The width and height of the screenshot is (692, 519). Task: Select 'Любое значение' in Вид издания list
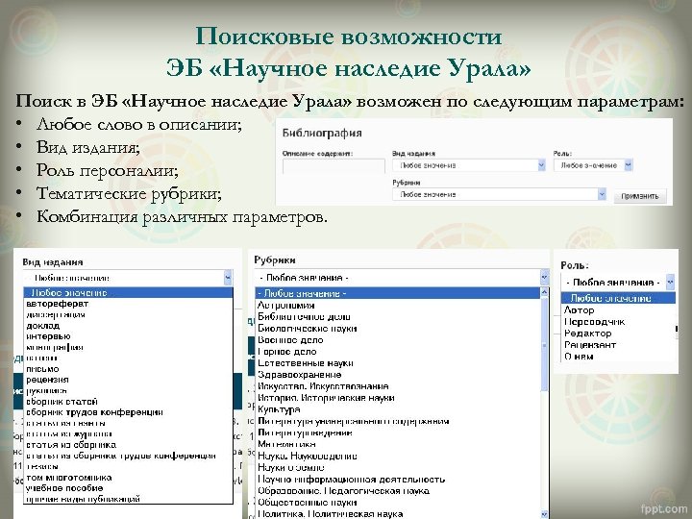pos(128,292)
